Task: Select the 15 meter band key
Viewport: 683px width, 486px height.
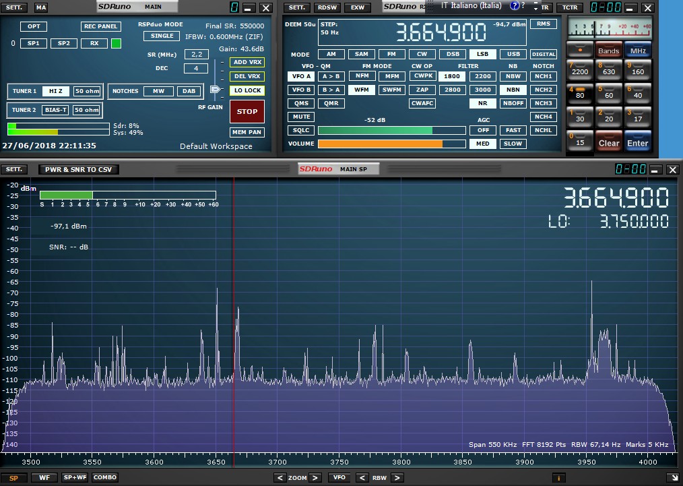Action: [580, 142]
